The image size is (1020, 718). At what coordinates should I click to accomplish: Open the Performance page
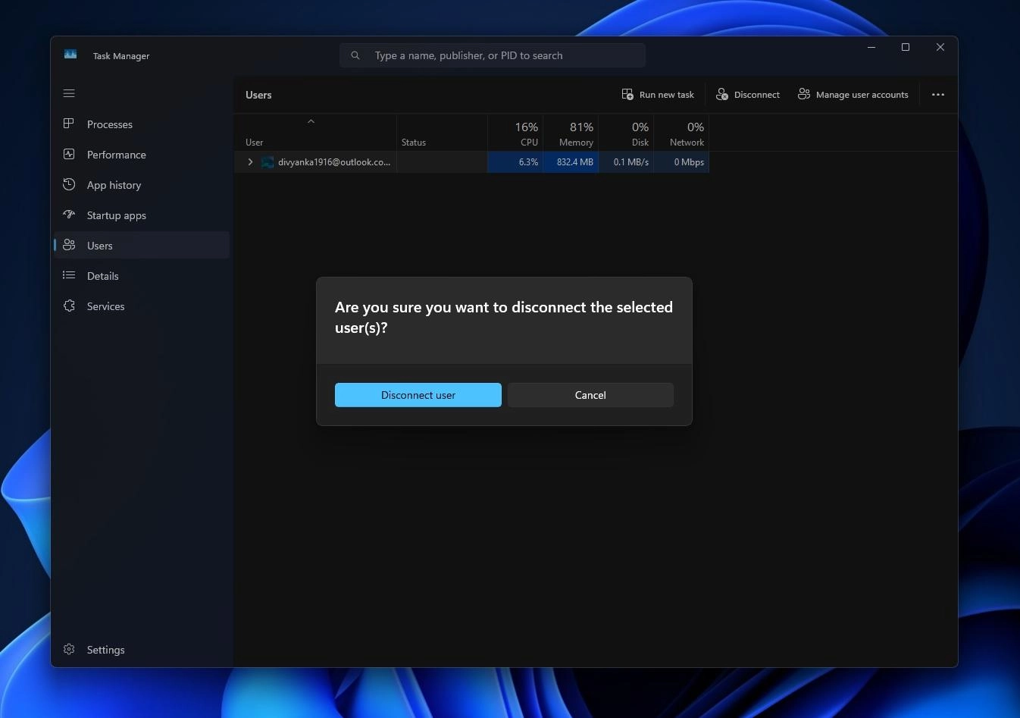coord(116,155)
